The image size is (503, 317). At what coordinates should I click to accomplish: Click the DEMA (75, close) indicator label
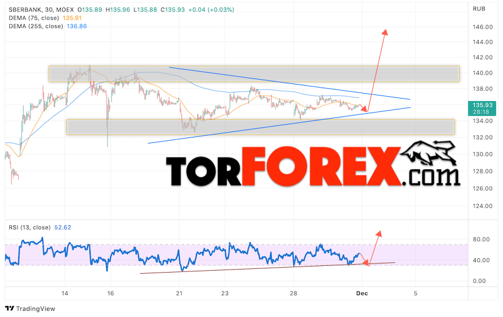point(33,18)
